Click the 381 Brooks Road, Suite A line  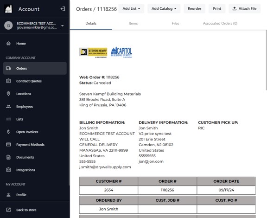coord(102,100)
